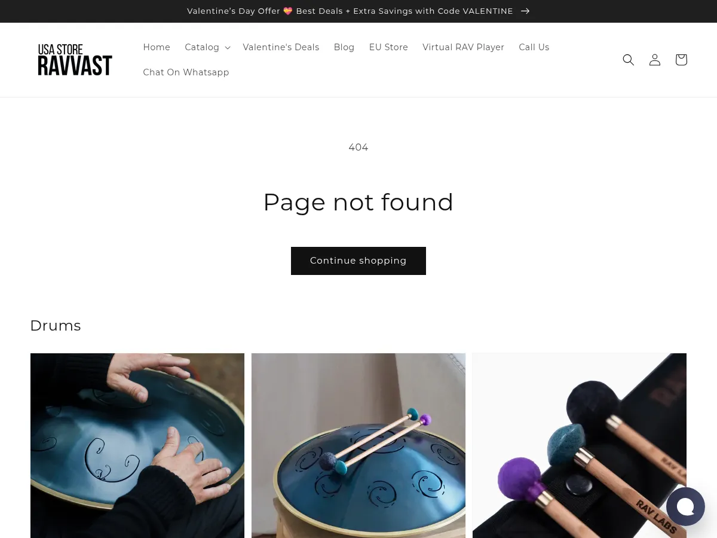Open the Catalog menu

pos(202,47)
